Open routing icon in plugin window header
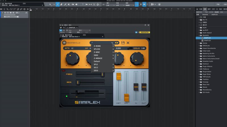This screenshot has height=127, width=227. pos(64,27)
